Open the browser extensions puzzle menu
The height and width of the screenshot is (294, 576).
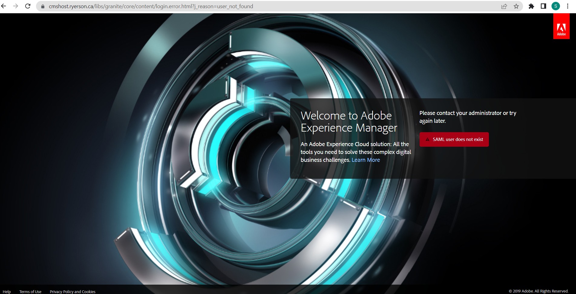coord(531,6)
